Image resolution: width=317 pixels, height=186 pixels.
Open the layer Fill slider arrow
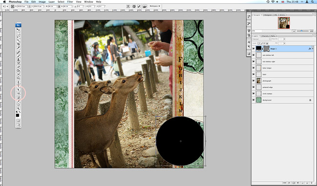[284, 43]
